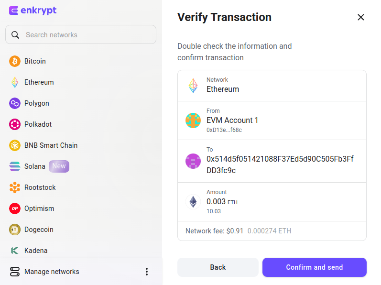The height and width of the screenshot is (285, 381).
Task: Go Back from Verify Transaction
Action: pos(218,267)
